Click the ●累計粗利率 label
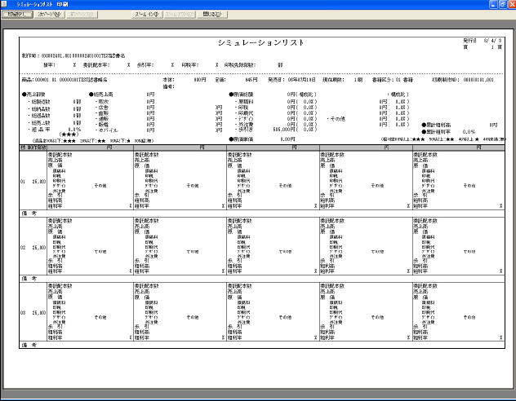The height and width of the screenshot is (401, 516). point(436,132)
